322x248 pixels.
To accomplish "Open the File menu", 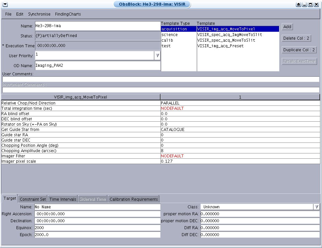I will (x=8, y=14).
